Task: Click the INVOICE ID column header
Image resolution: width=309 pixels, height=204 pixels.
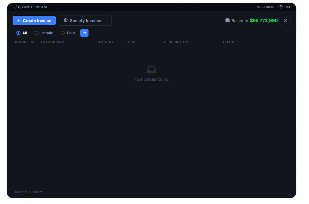Action: coord(25,42)
